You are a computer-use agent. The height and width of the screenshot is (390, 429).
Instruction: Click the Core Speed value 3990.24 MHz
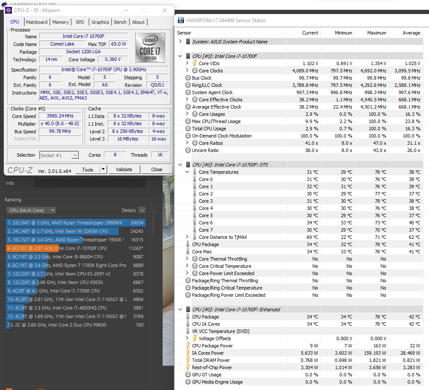(x=60, y=116)
